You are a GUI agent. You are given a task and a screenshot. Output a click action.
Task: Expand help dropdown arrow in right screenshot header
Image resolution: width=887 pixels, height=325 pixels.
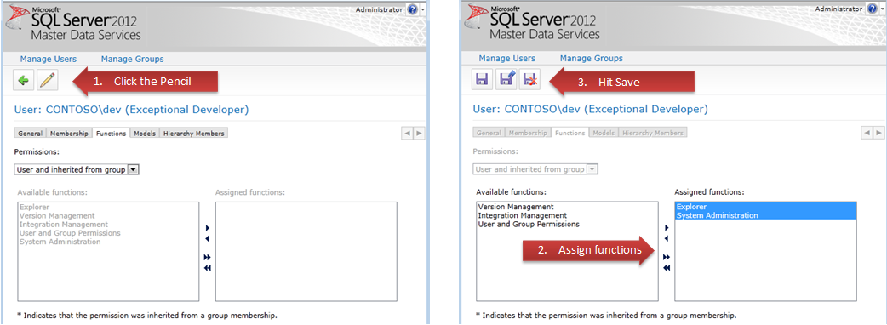(882, 9)
